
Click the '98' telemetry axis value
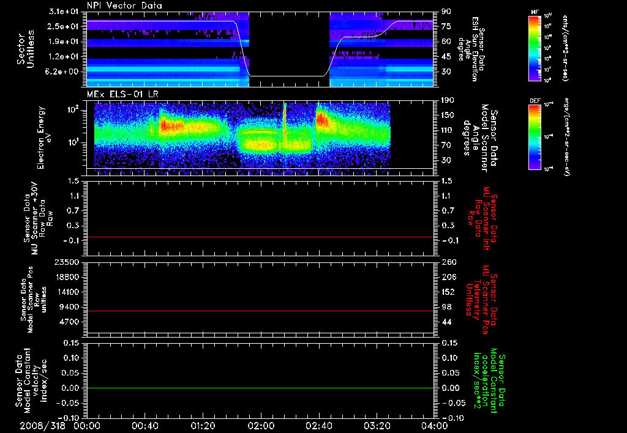coord(446,307)
